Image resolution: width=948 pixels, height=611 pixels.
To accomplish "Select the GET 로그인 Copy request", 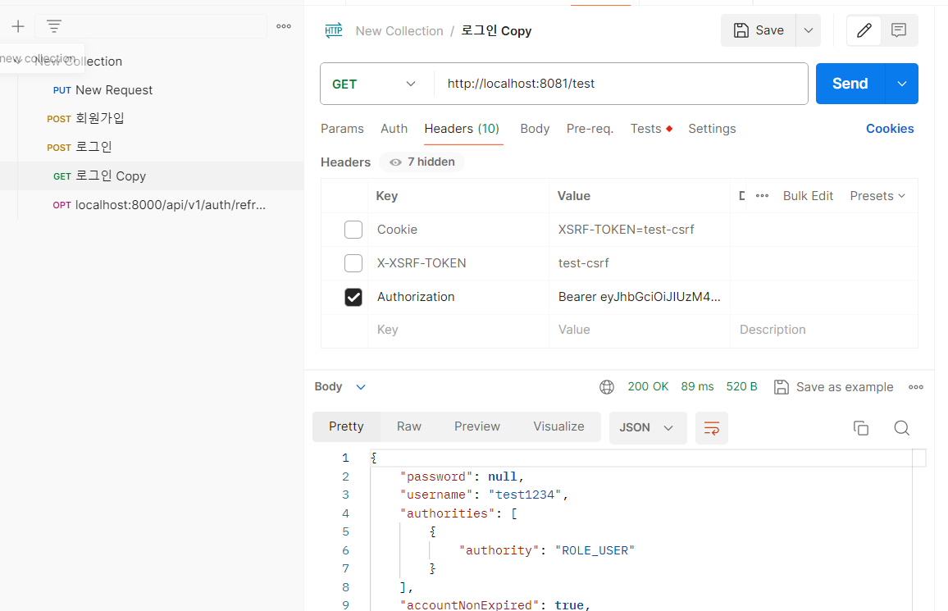I will [151, 176].
